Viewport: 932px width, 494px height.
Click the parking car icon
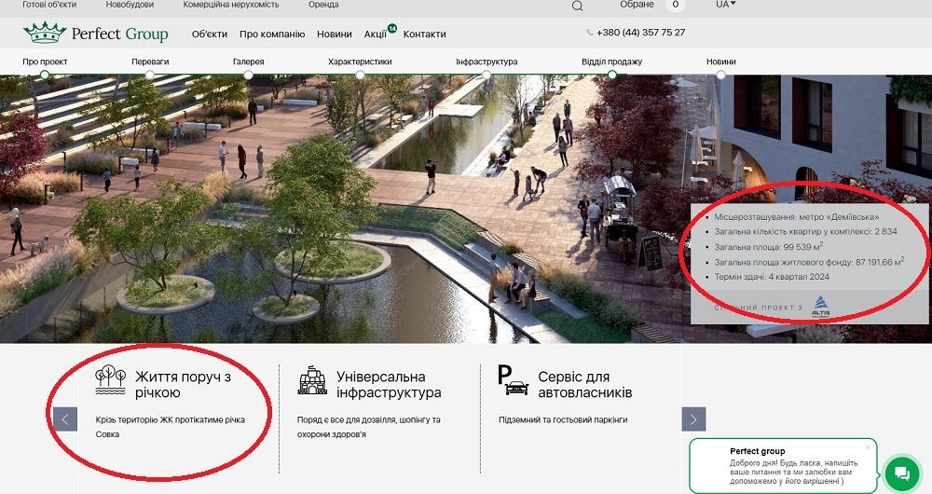coord(513,380)
